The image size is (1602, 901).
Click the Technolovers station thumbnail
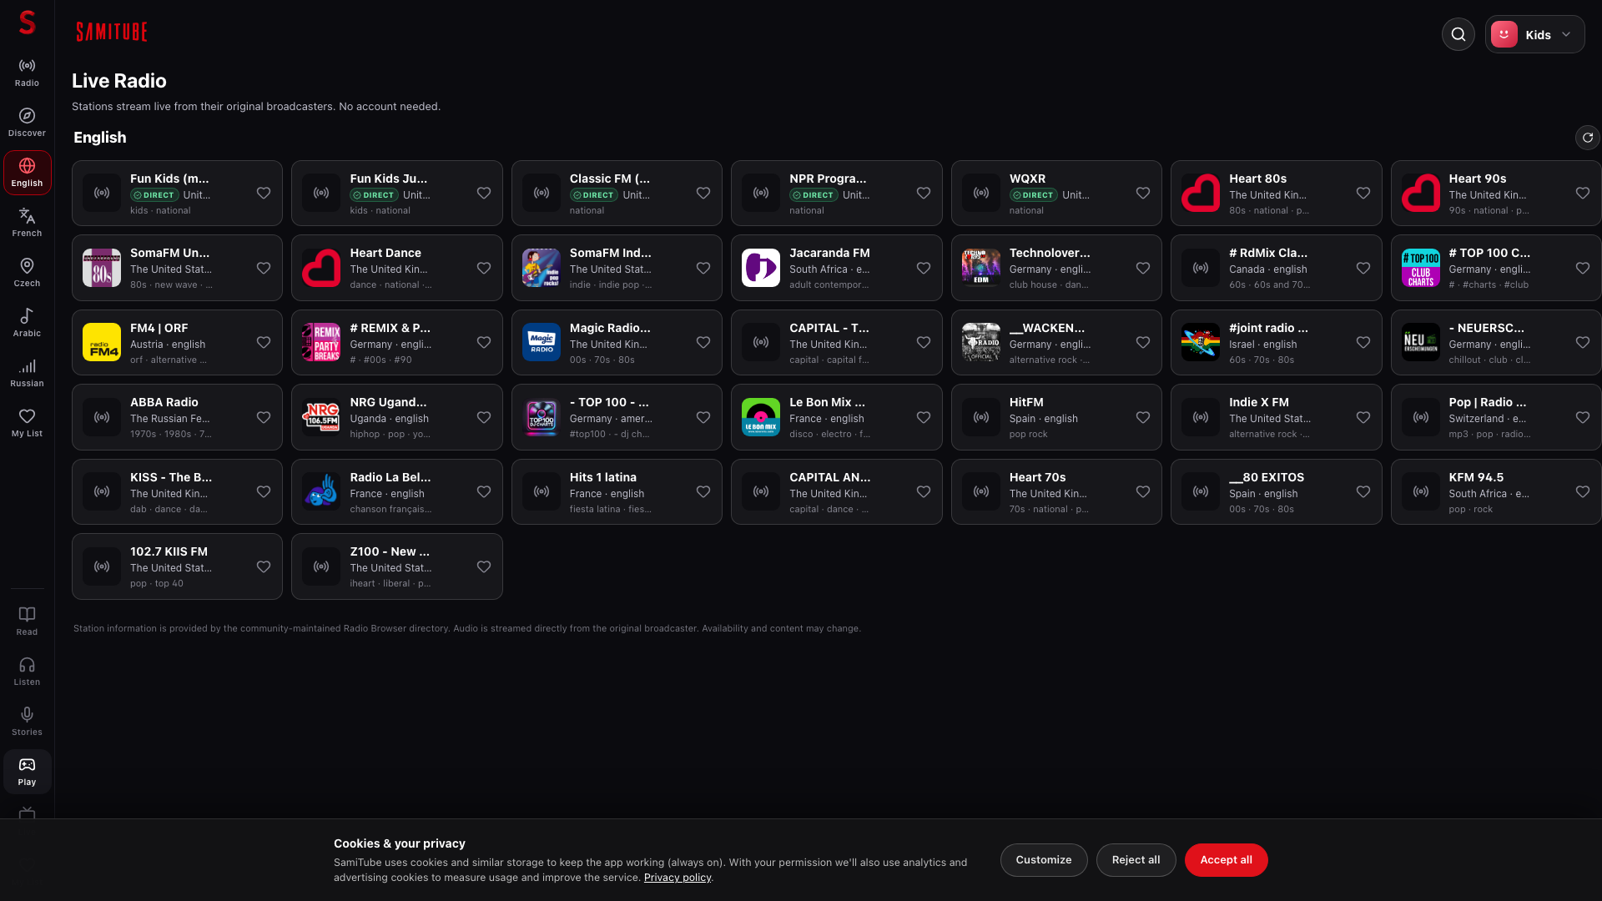point(981,268)
